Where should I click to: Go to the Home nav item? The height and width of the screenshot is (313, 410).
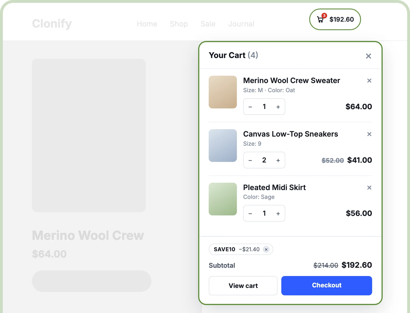click(x=147, y=24)
